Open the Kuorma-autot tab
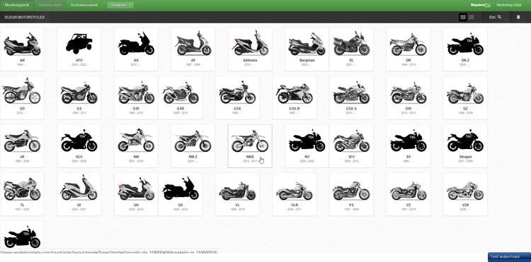Image resolution: width=531 pixels, height=262 pixels. pos(50,5)
